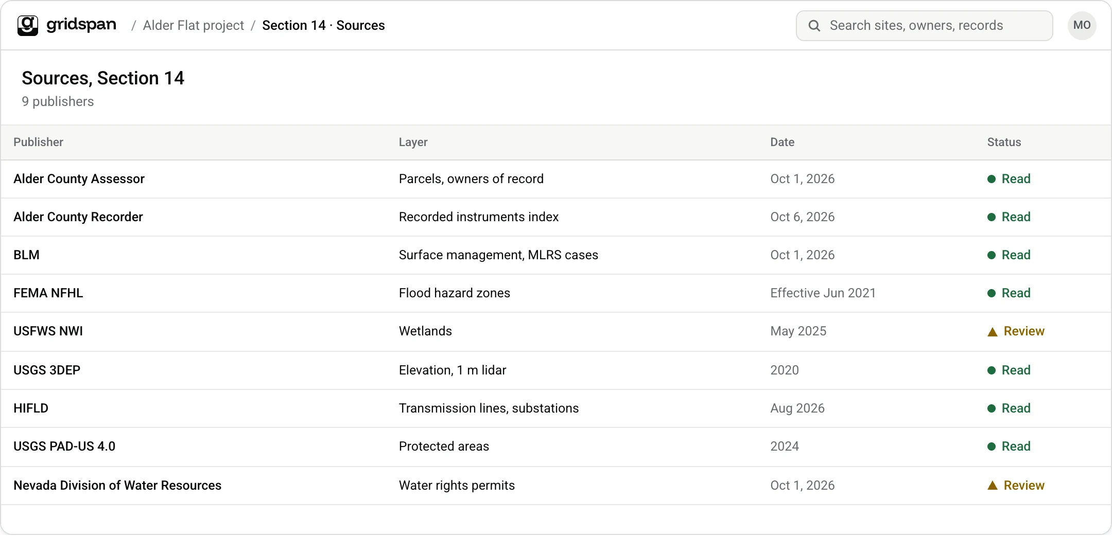Click the Aug 2026 date
The height and width of the screenshot is (536, 1112).
click(x=797, y=408)
